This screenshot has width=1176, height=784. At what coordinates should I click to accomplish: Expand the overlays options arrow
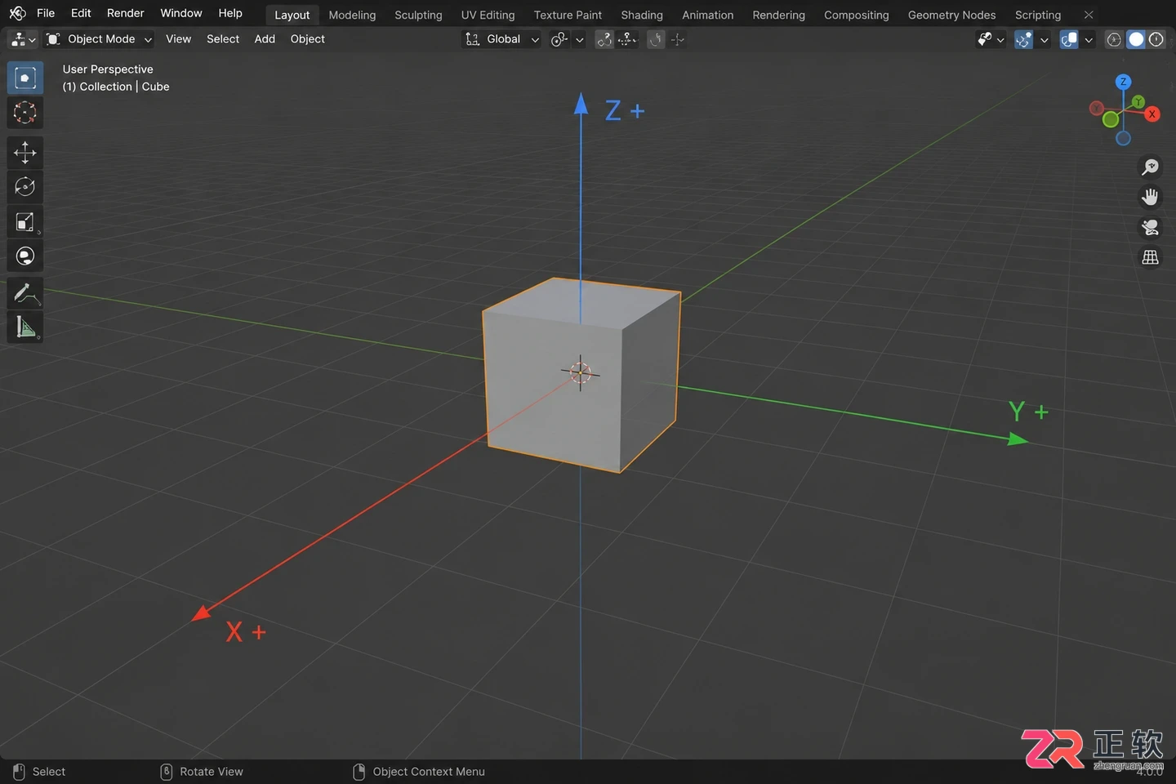[x=1089, y=39]
